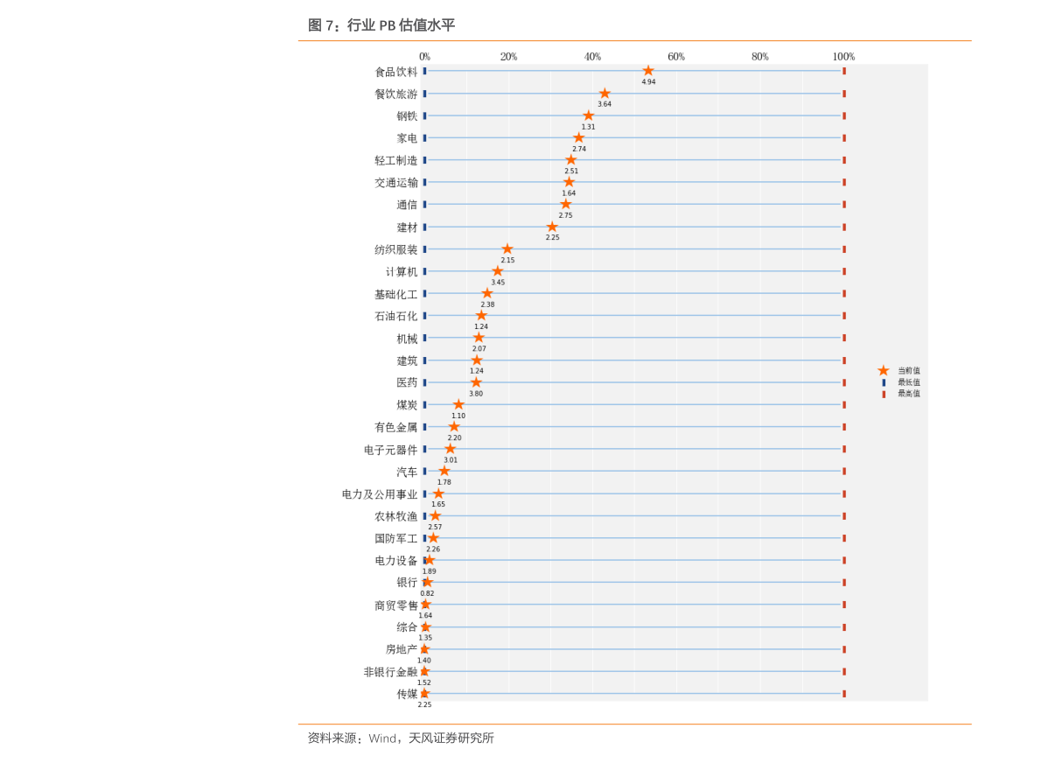Click the 计算机 row star marker
Image resolution: width=1042 pixels, height=763 pixels.
(498, 271)
